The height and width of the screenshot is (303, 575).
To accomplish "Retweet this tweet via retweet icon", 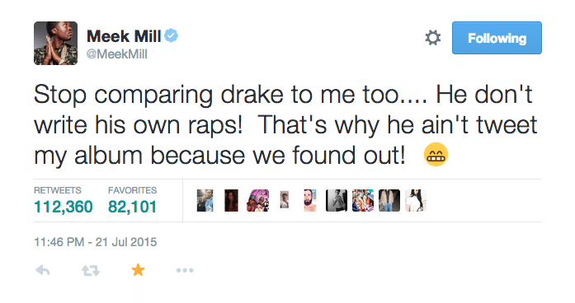I will click(91, 270).
